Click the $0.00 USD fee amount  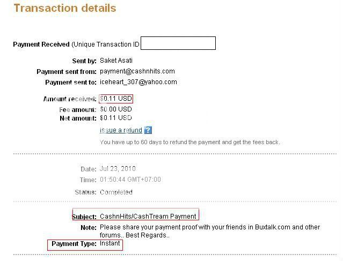(116, 109)
